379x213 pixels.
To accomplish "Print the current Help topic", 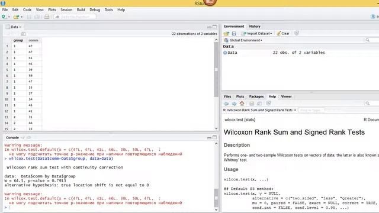I will [x=252, y=104].
